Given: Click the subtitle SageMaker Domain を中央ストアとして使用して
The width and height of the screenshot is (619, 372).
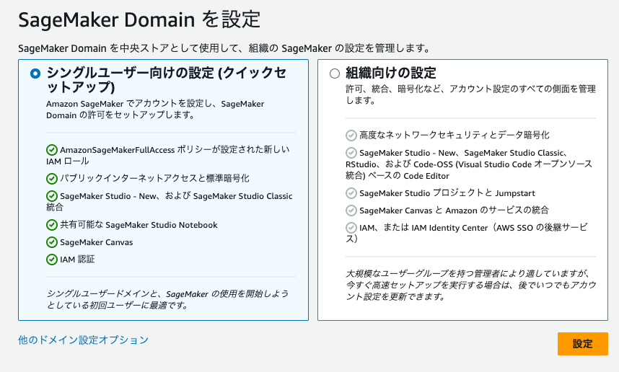Looking at the screenshot, I should click(x=224, y=48).
